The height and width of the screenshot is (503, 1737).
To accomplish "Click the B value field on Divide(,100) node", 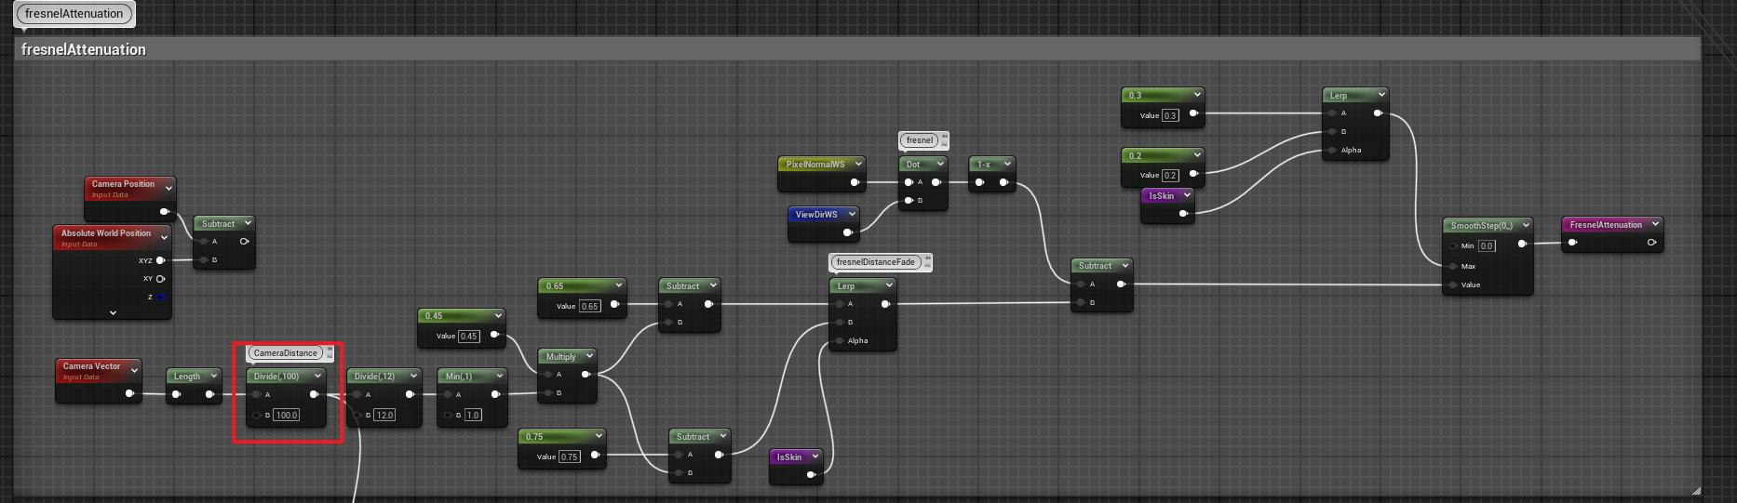I will [287, 416].
